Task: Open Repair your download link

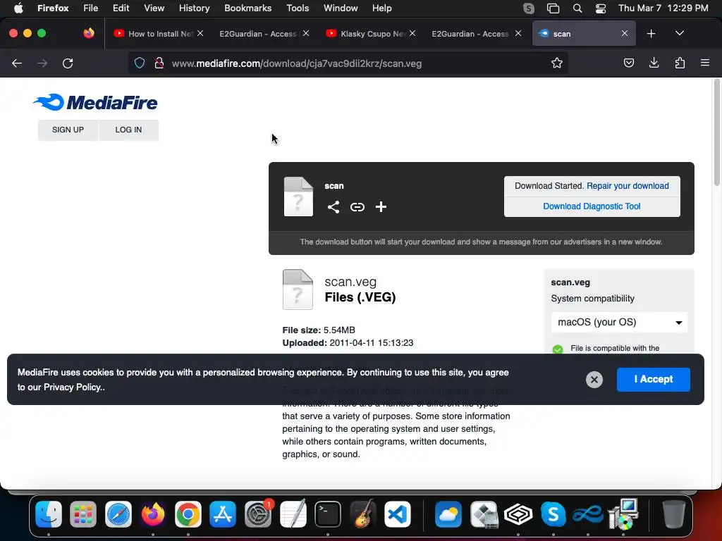Action: point(628,186)
